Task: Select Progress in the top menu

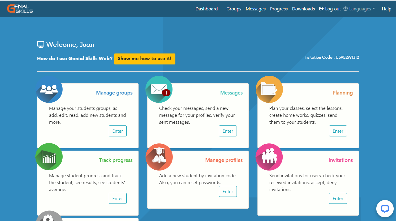Action: pos(279,9)
